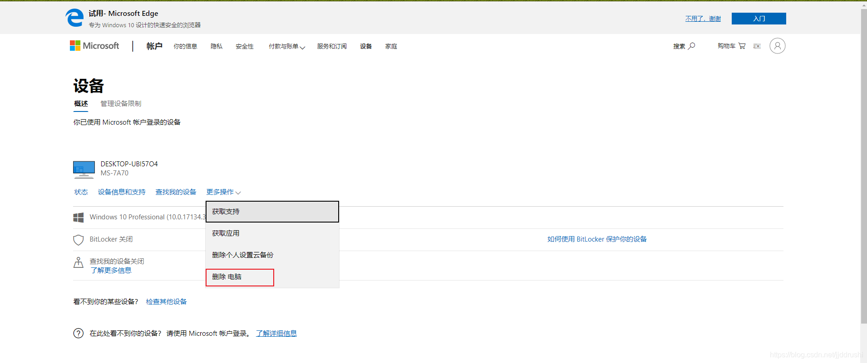The height and width of the screenshot is (363, 867).
Task: Open 查找我的设备 link
Action: click(x=176, y=192)
